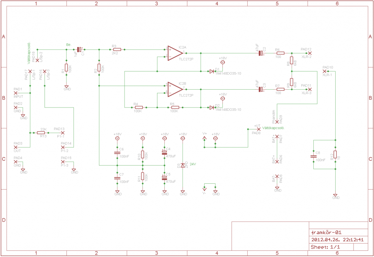Click the D1 diode symbol
This screenshot has width=374, height=257.
click(x=211, y=71)
